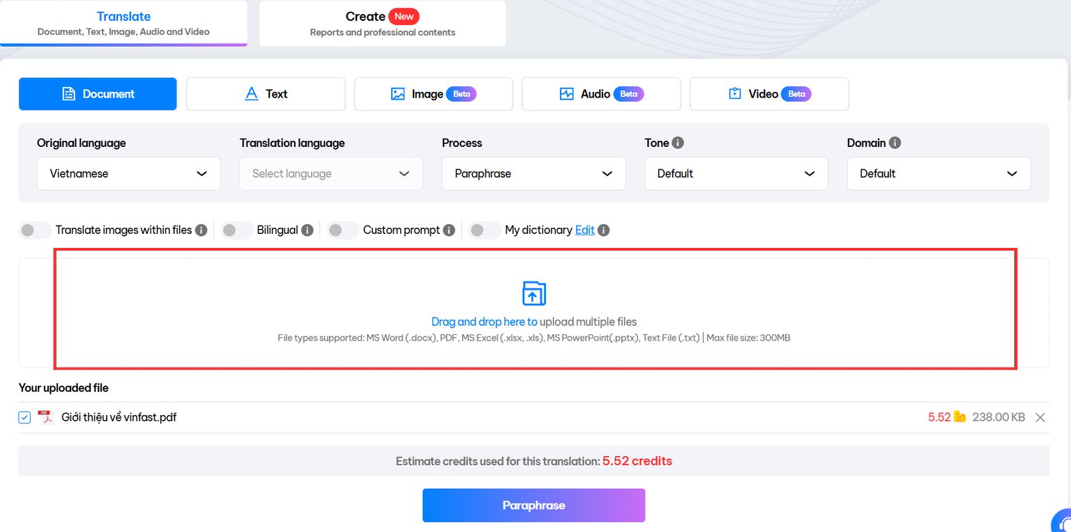Click the gradient Paraphrase button
The width and height of the screenshot is (1071, 532).
click(533, 506)
